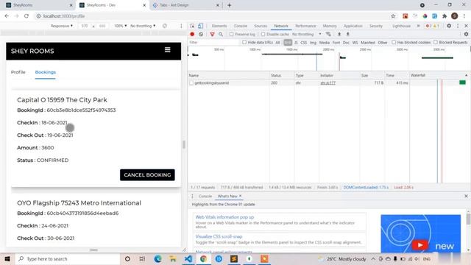Check Has blocked cookies filter
Image resolution: width=471 pixels, height=265 pixels.
[x=394, y=43]
